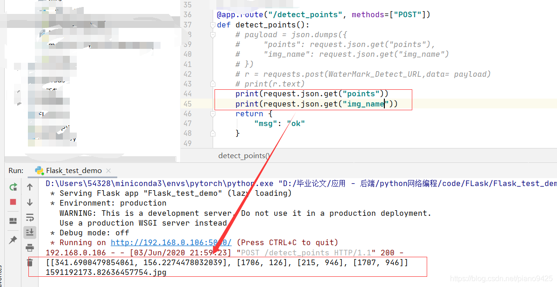This screenshot has width=557, height=287.
Task: Click the "img_name" string on line 45
Action: tap(365, 104)
